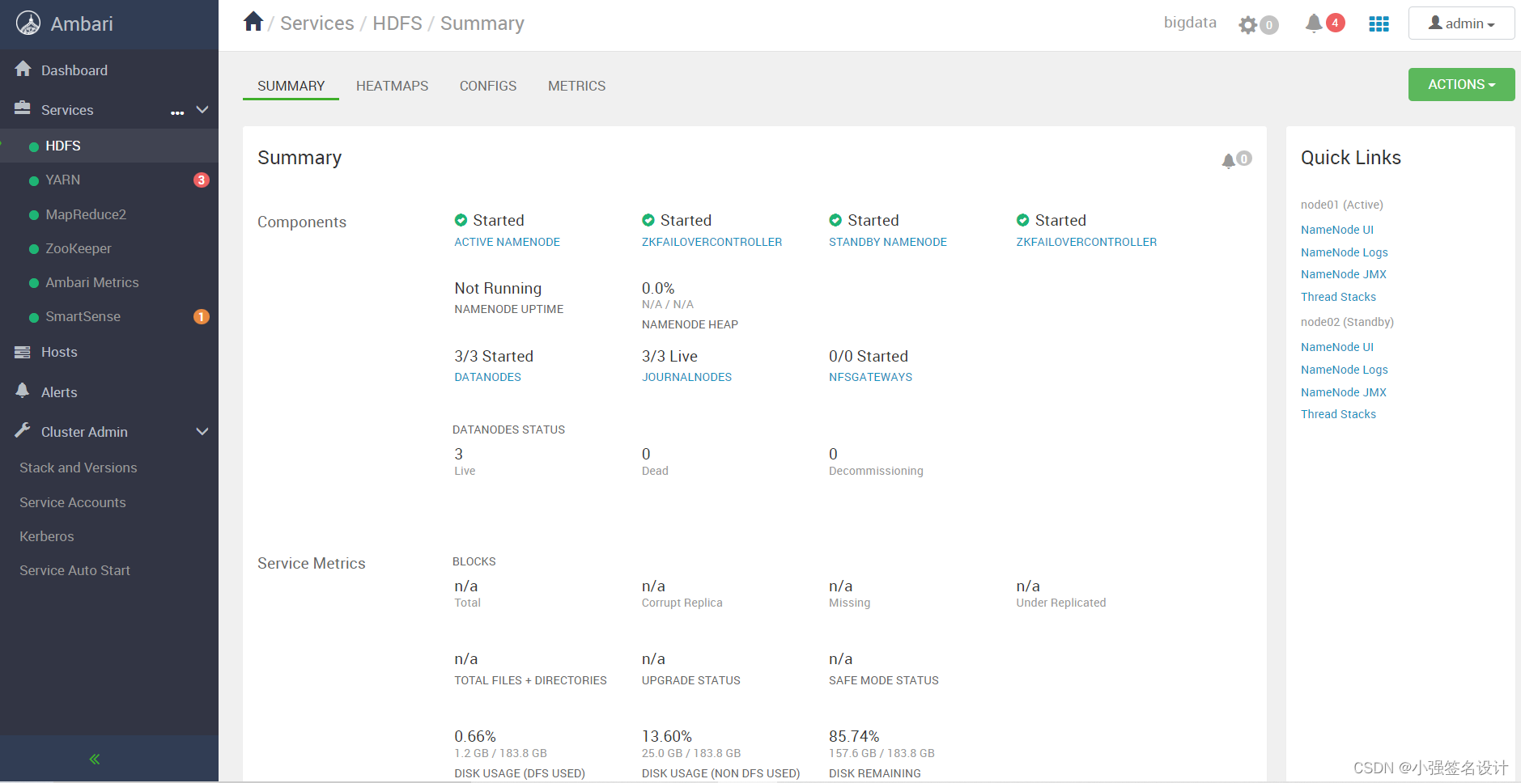The height and width of the screenshot is (783, 1521).
Task: Click Services in the breadcrumb
Action: click(317, 23)
